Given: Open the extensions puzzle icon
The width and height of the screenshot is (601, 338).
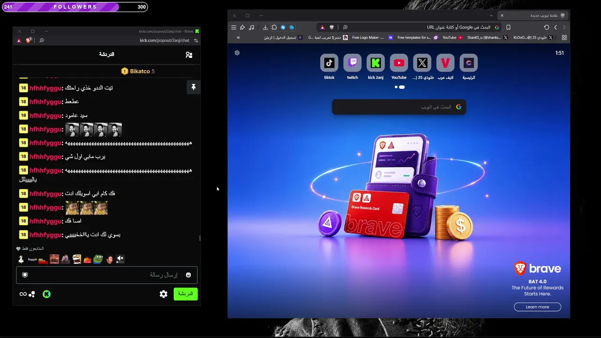Looking at the screenshot, I should click(x=274, y=27).
